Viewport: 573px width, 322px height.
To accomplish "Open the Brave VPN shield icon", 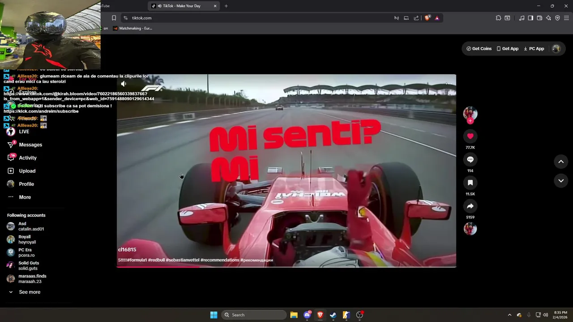I will (x=557, y=18).
